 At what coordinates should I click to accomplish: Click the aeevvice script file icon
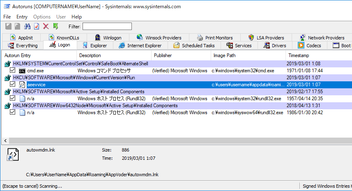point(22,85)
